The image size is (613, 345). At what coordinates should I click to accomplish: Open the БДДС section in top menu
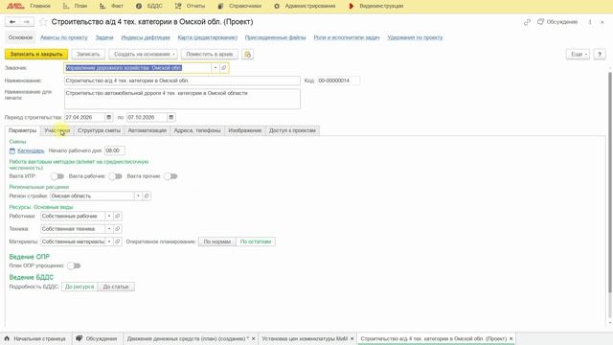[149, 6]
